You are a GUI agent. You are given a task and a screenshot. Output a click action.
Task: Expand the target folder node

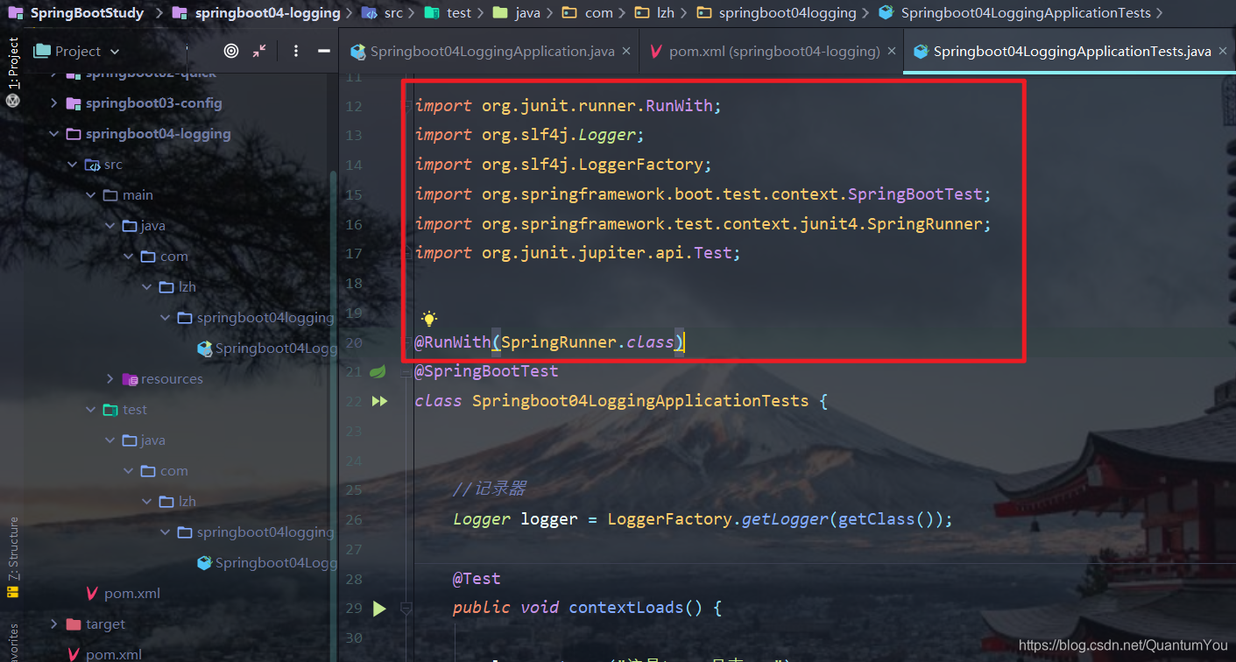tap(54, 624)
